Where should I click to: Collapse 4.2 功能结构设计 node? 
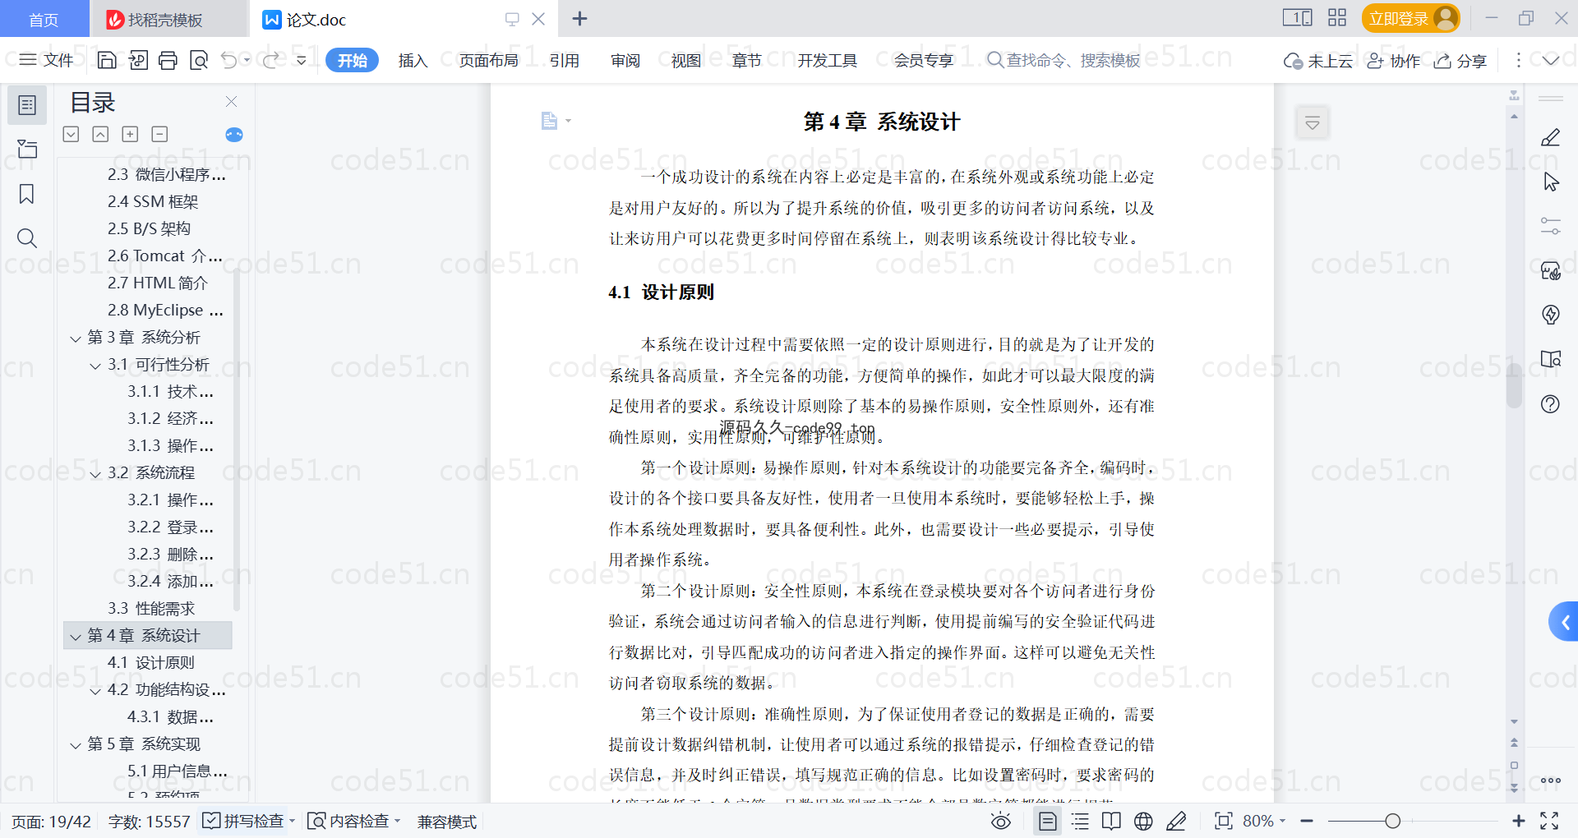coord(95,691)
